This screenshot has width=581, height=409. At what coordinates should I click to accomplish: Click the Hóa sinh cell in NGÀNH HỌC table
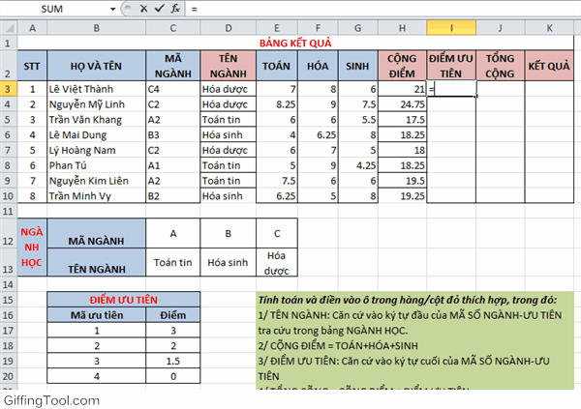click(x=229, y=262)
